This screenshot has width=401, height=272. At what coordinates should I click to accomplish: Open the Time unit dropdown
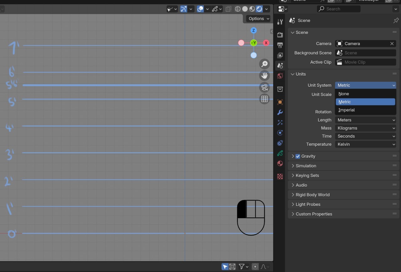click(x=366, y=136)
